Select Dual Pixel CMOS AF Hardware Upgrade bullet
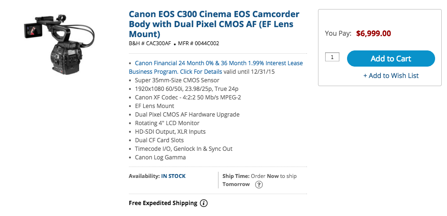The image size is (447, 216). pyautogui.click(x=187, y=115)
